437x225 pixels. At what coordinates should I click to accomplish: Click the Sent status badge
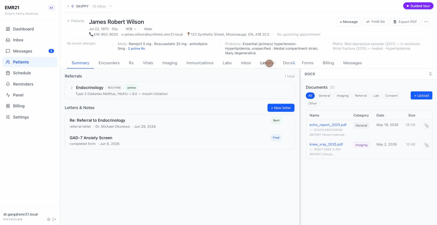276,121
